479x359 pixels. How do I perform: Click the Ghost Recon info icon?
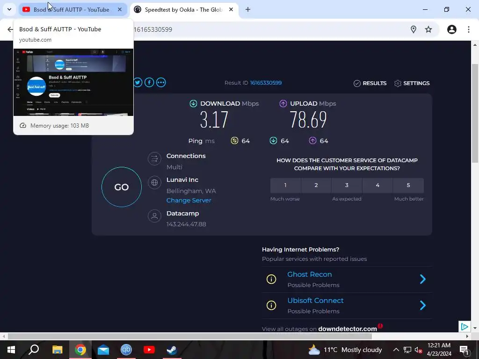coord(271,279)
